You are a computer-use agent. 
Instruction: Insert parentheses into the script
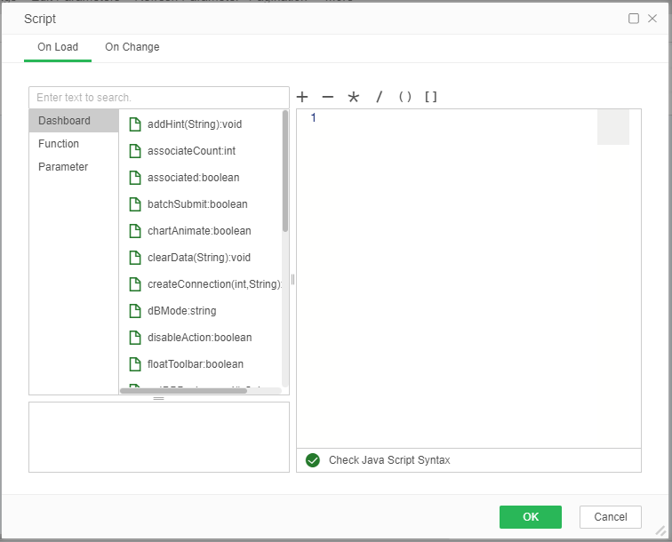point(404,98)
